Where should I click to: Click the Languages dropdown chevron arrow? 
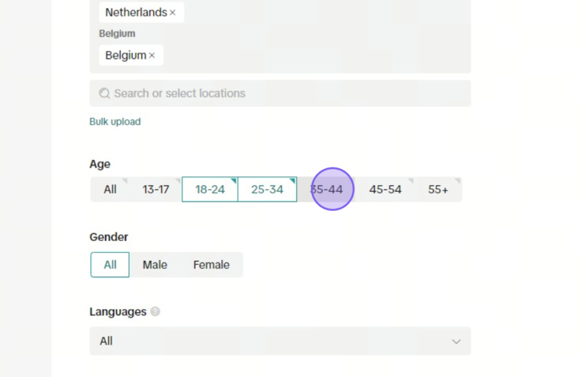[x=456, y=341]
